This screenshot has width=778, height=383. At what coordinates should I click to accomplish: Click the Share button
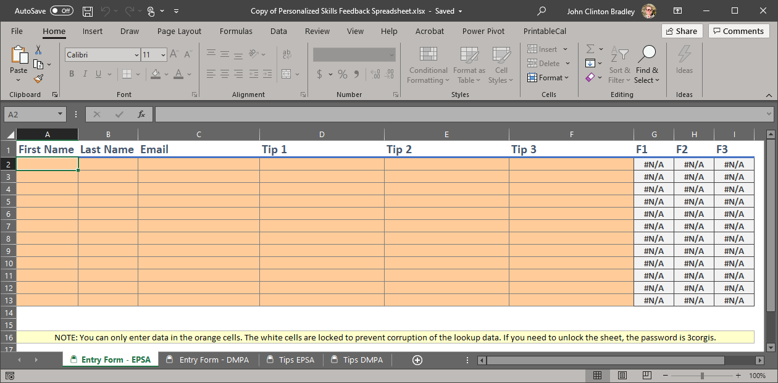[x=682, y=32]
